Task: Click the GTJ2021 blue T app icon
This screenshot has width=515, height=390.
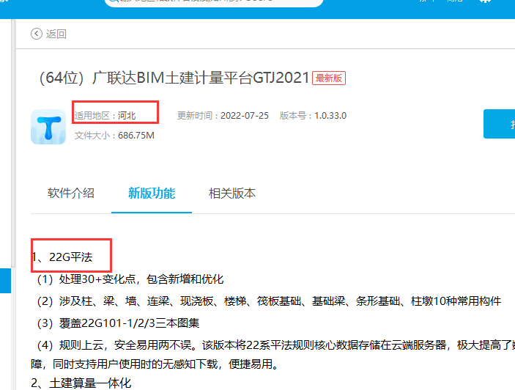Action: coord(48,127)
